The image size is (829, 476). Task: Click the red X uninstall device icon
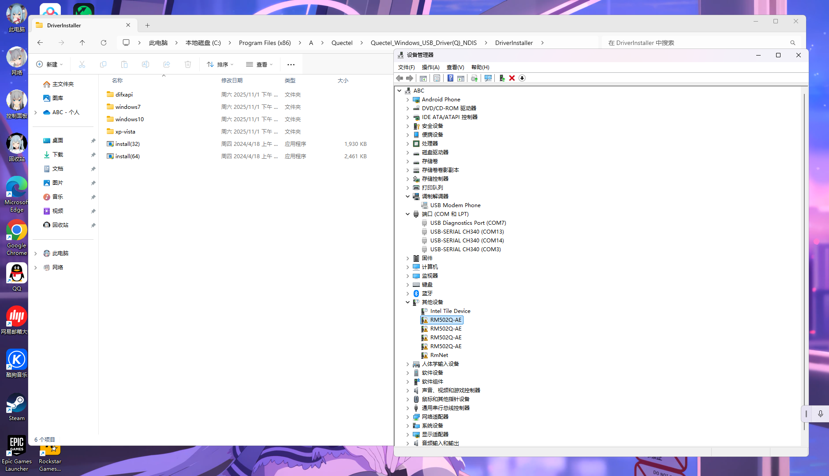click(x=512, y=78)
